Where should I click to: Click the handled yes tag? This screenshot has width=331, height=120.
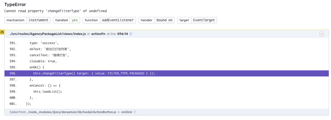(66, 20)
